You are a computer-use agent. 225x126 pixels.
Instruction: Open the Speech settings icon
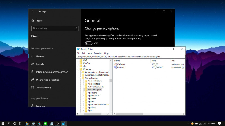coord(33,64)
